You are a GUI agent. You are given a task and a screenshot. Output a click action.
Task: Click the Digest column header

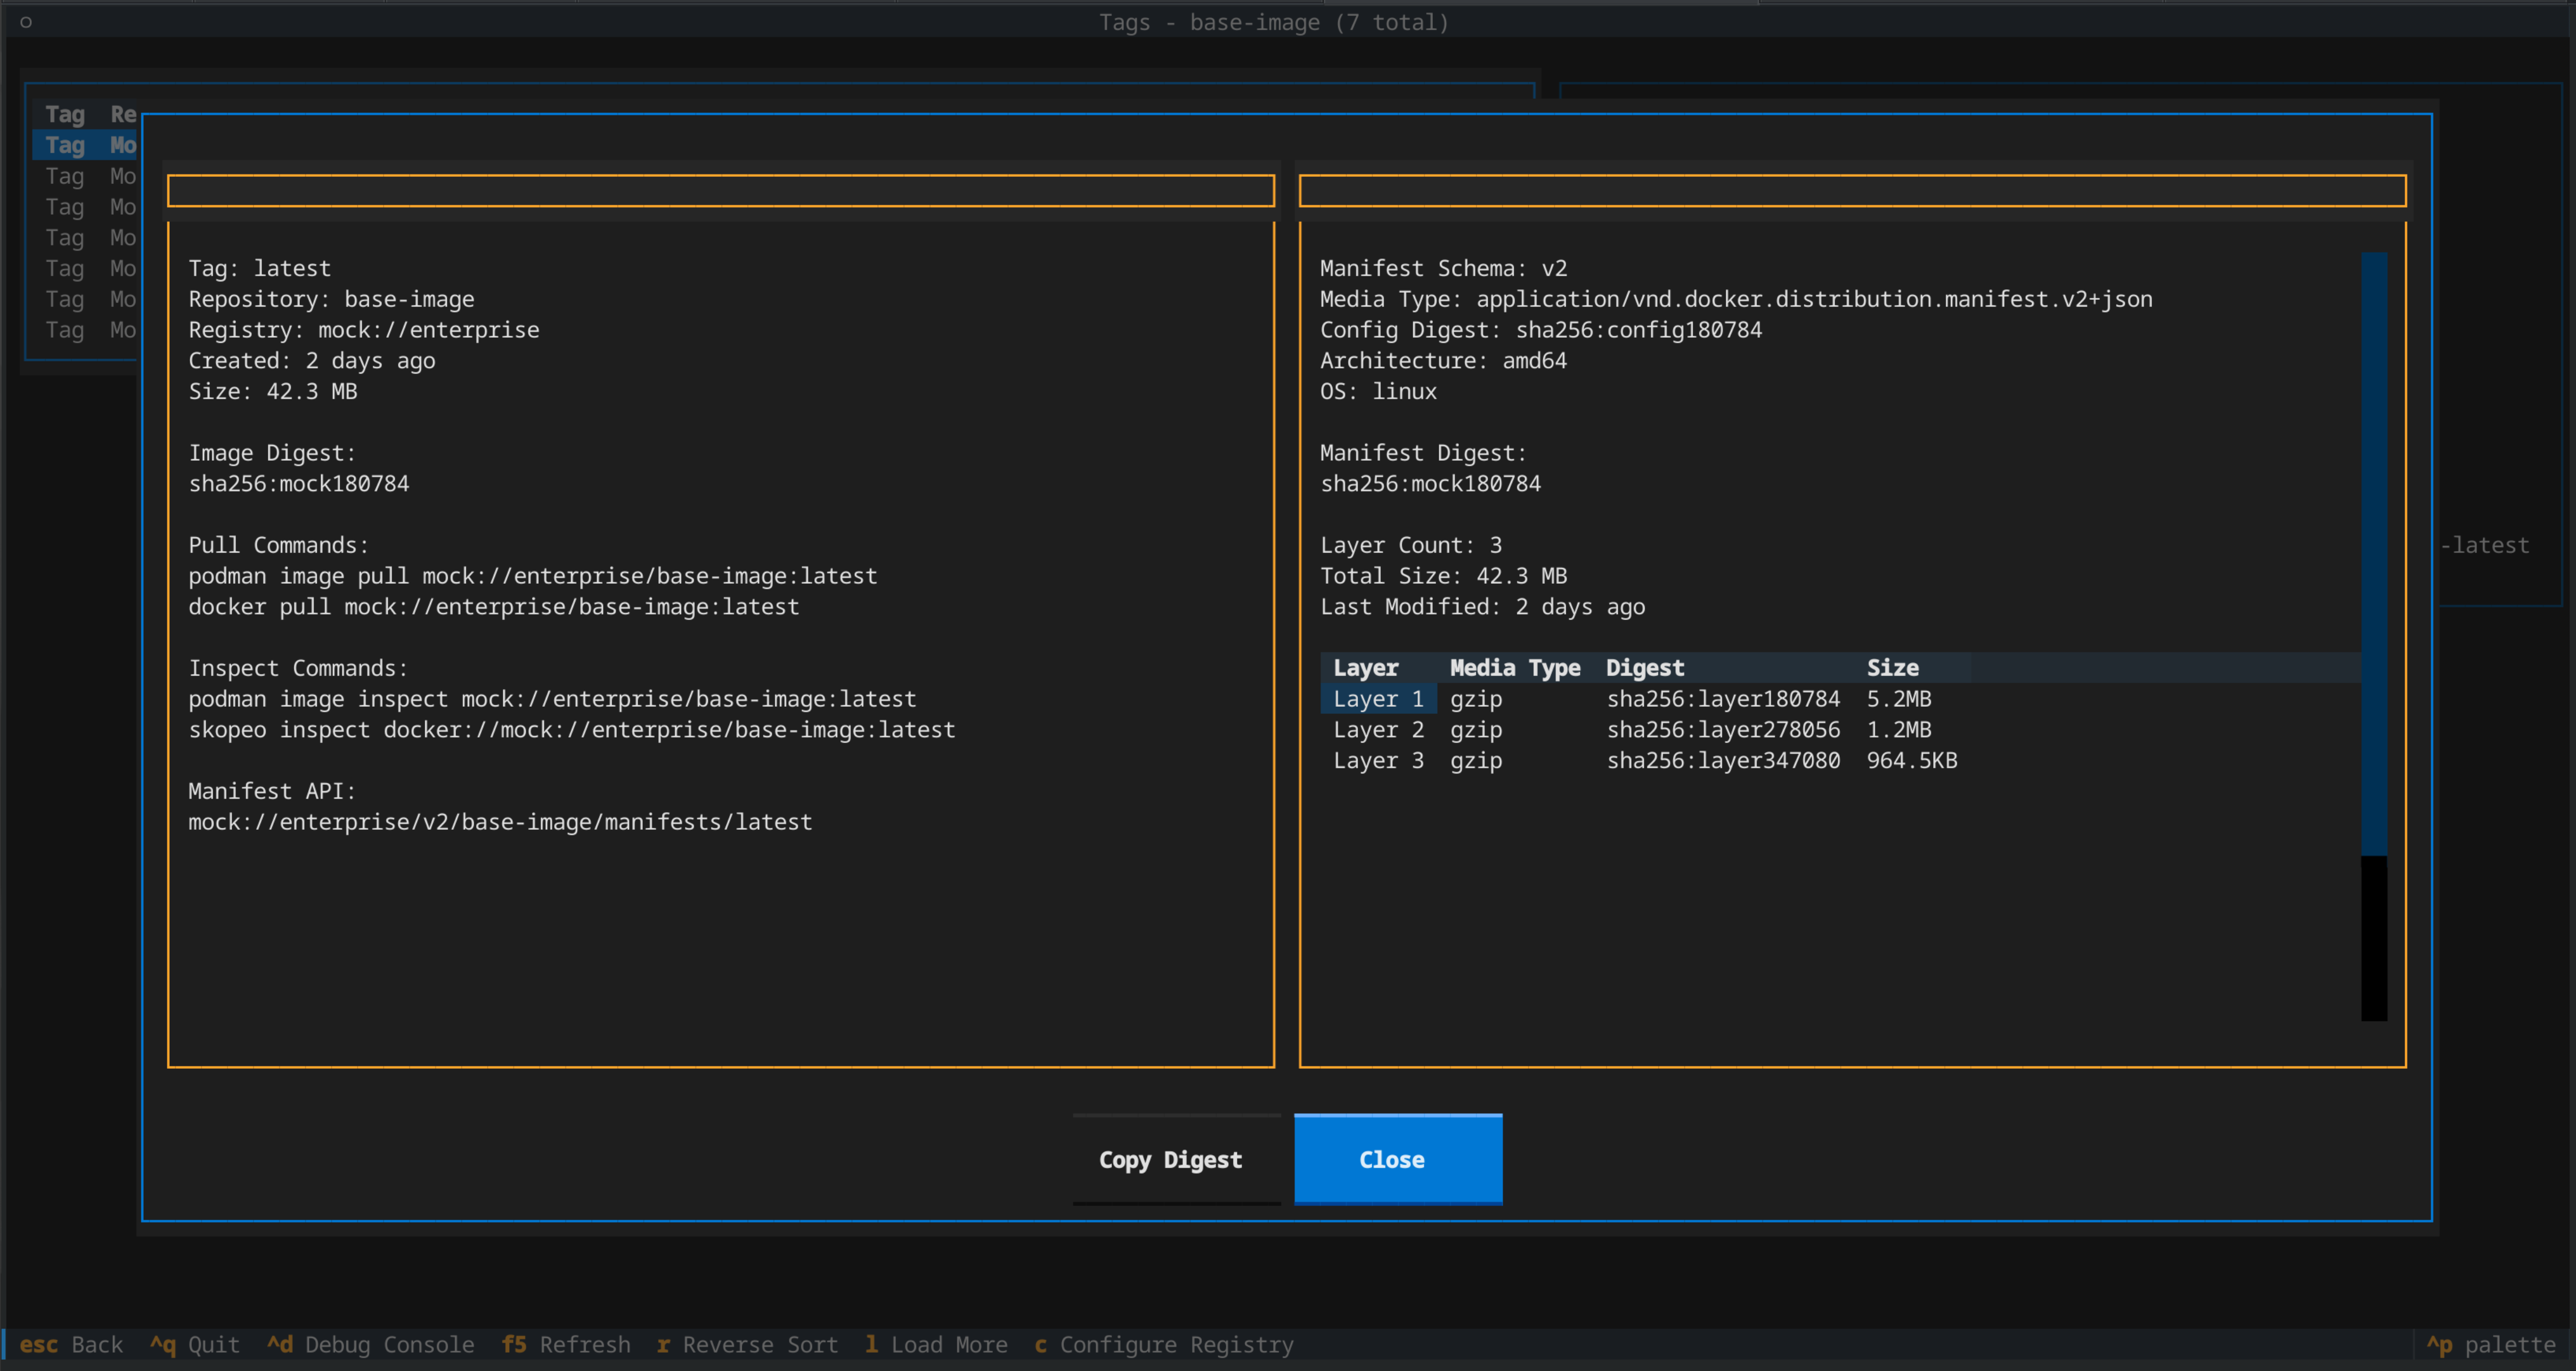[x=1644, y=668]
